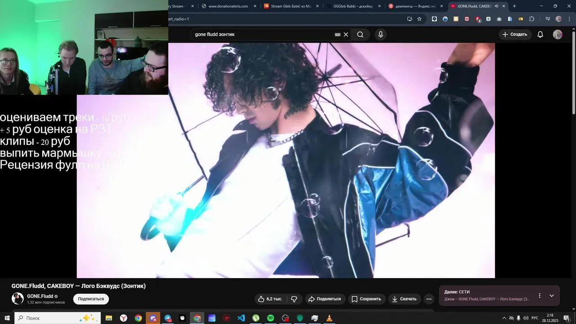Expand the Далее: СЕТИ queue chevron
Image resolution: width=576 pixels, height=324 pixels.
click(x=552, y=296)
